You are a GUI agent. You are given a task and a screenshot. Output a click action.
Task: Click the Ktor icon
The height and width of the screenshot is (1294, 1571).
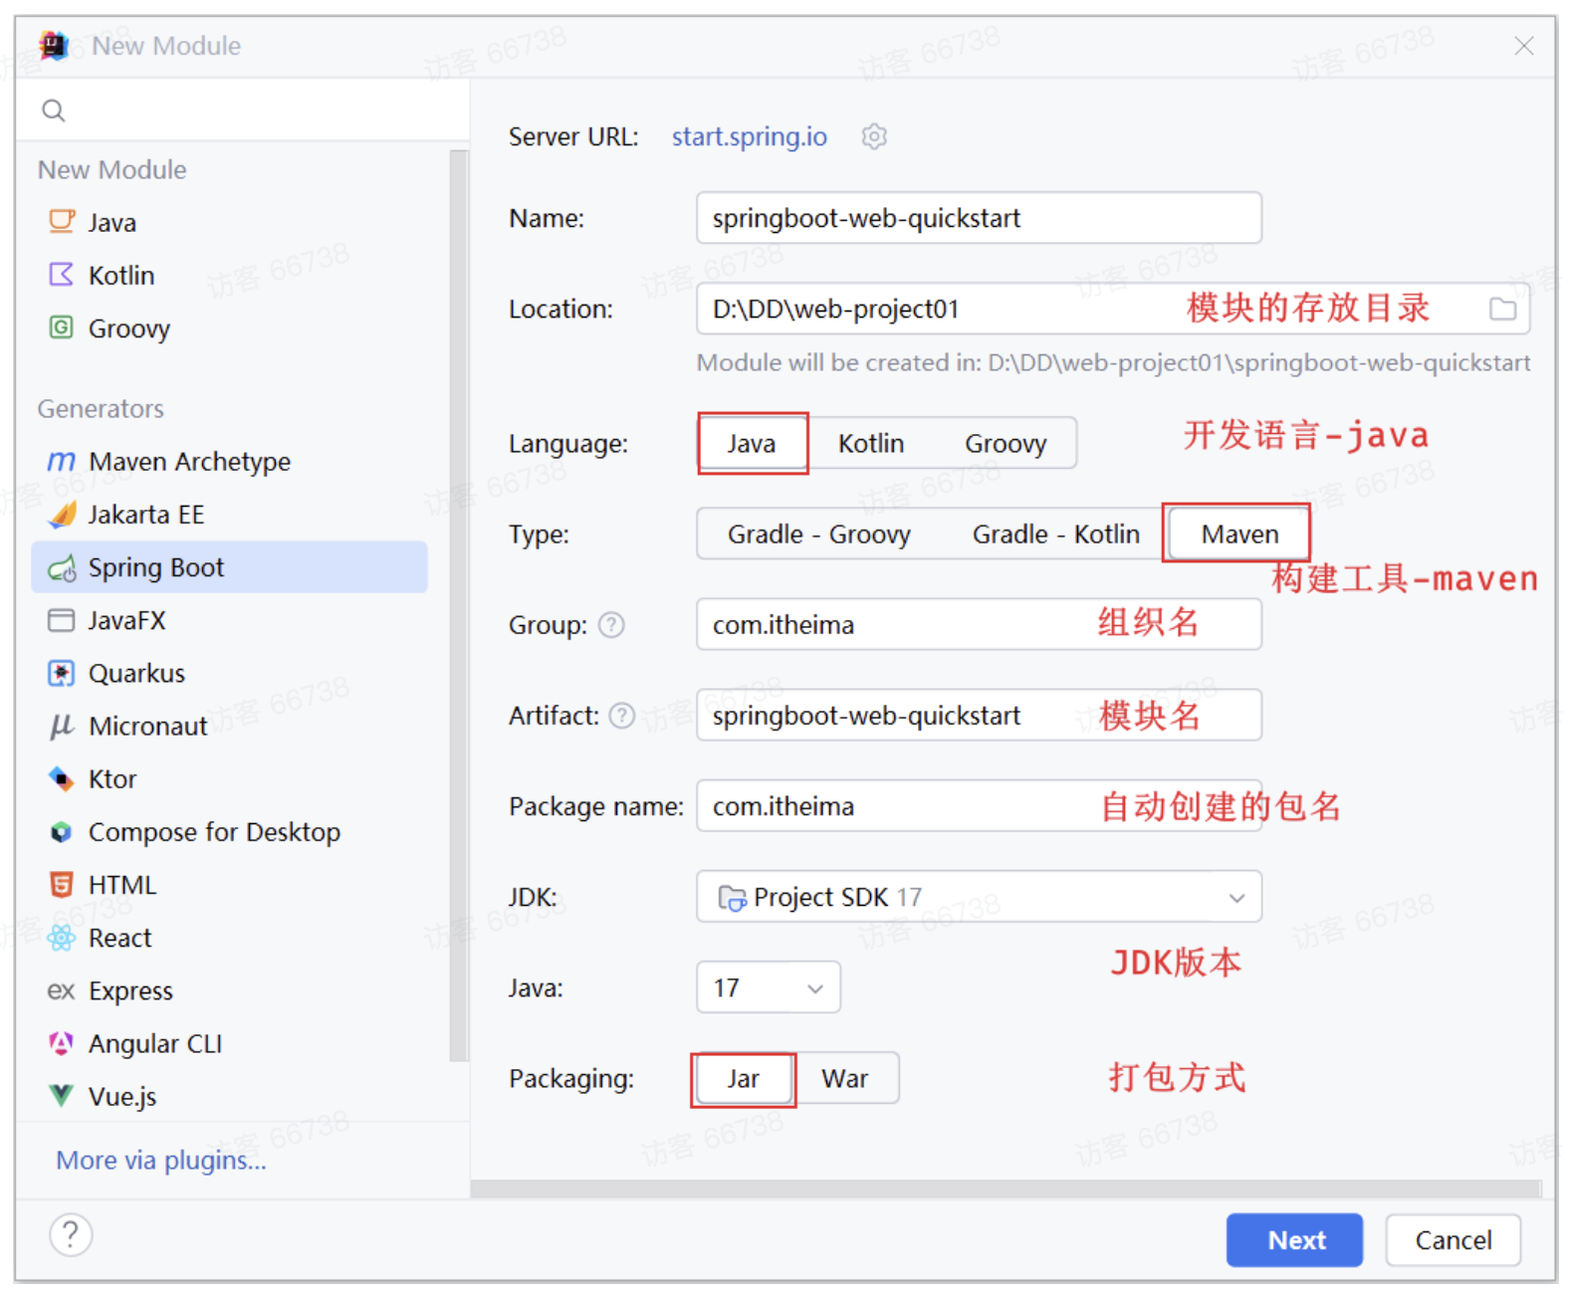point(62,778)
